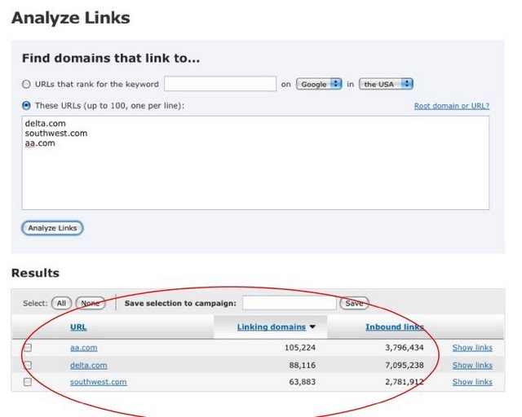522x417 pixels.
Task: Click 'southwest.com' line in the text area
Action: pyautogui.click(x=56, y=134)
